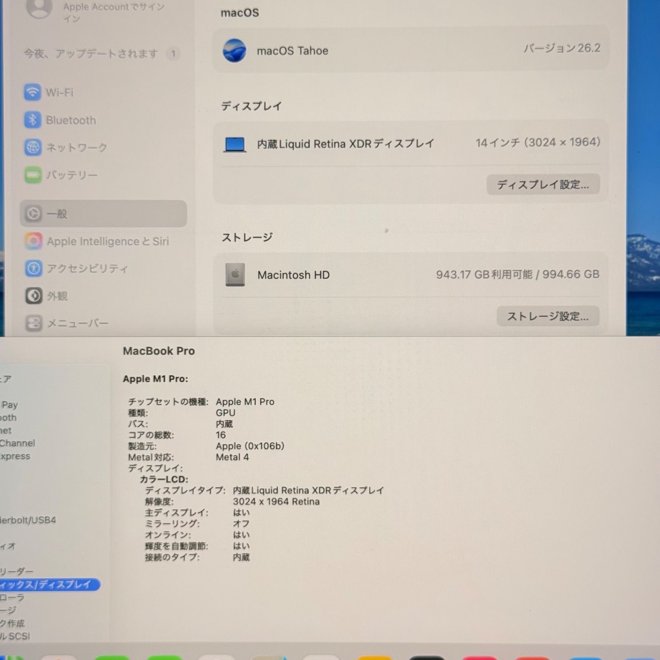This screenshot has height=660, width=660.
Task: Click the ミラーリング value オフ
Action: 241,523
